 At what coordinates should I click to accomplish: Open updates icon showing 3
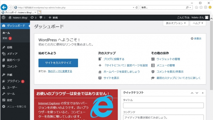pyautogui.click(x=34, y=18)
